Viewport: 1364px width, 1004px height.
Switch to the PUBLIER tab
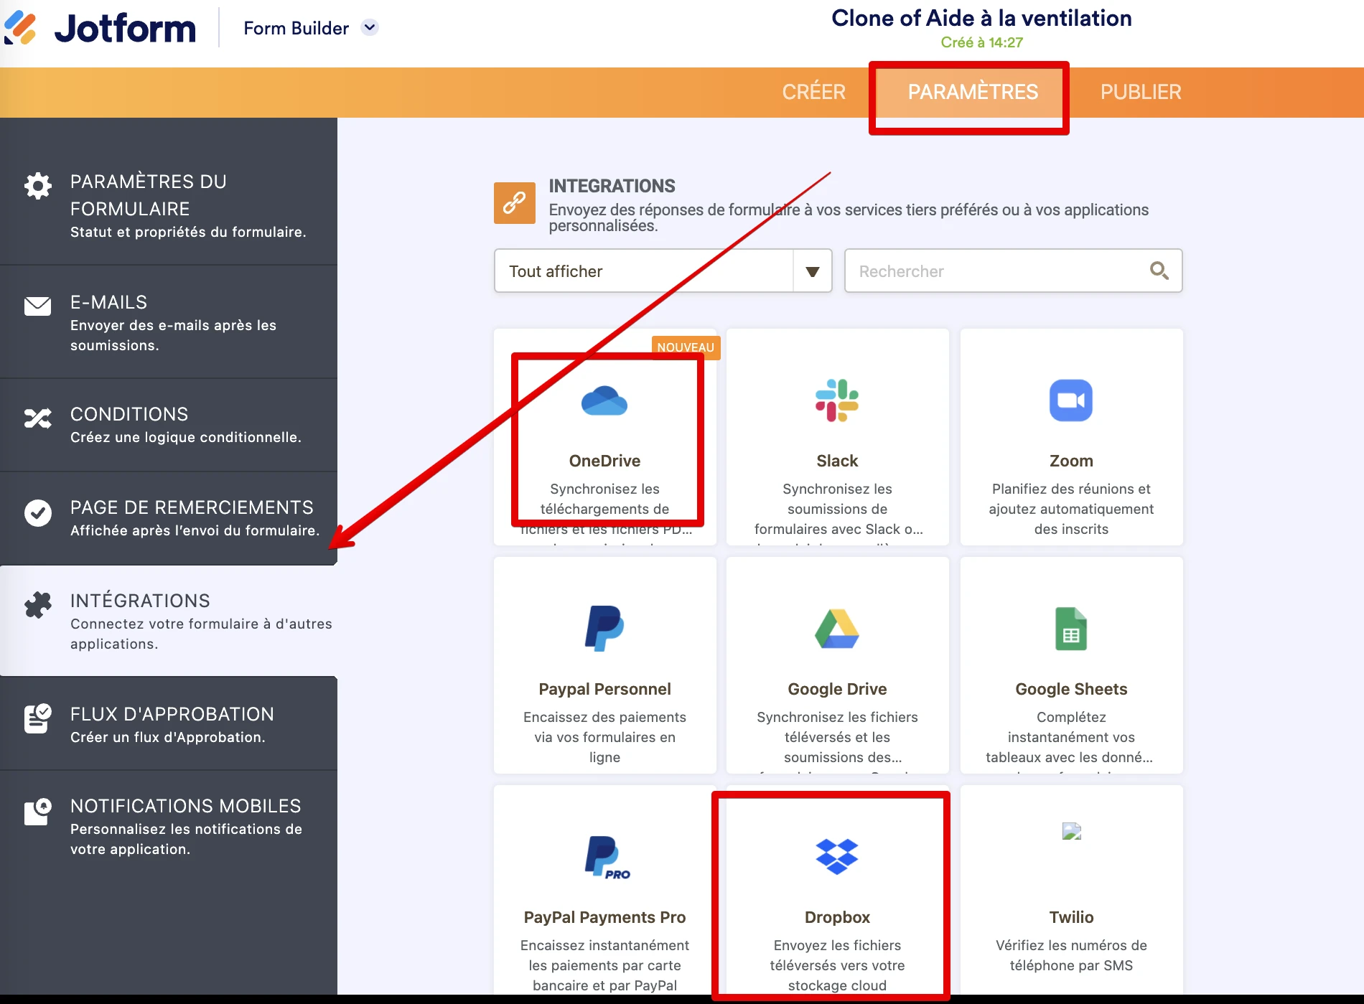1140,92
